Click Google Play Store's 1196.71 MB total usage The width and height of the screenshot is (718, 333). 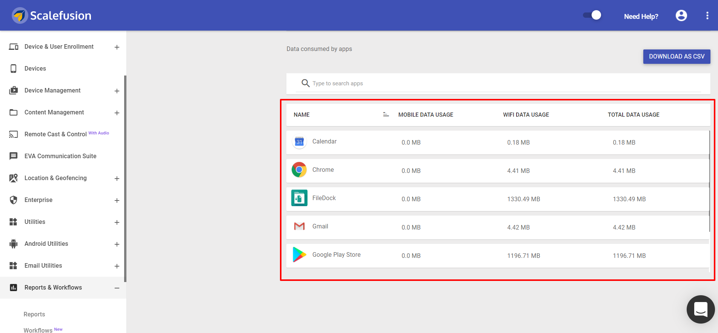629,256
